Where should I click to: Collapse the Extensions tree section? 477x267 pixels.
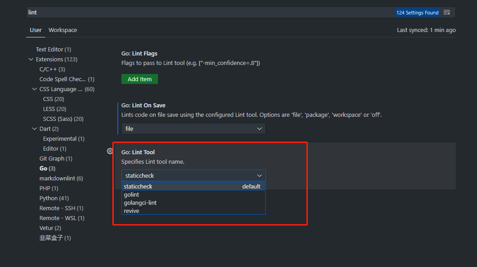31,60
